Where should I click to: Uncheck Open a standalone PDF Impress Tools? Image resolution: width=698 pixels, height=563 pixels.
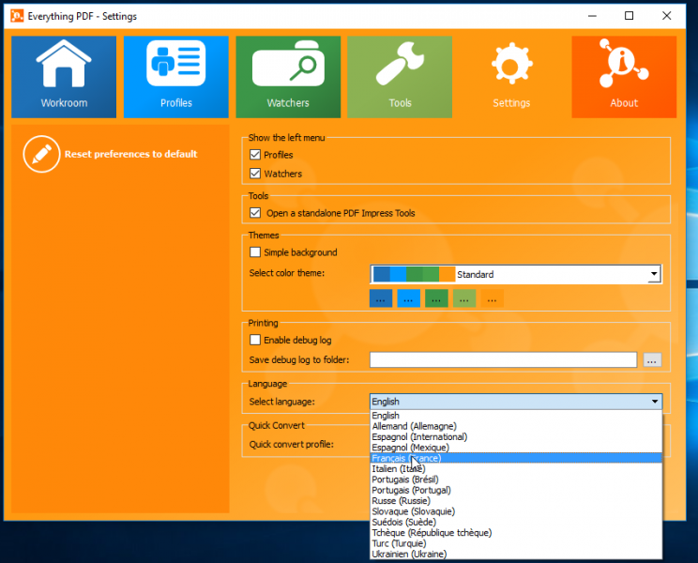pyautogui.click(x=255, y=213)
